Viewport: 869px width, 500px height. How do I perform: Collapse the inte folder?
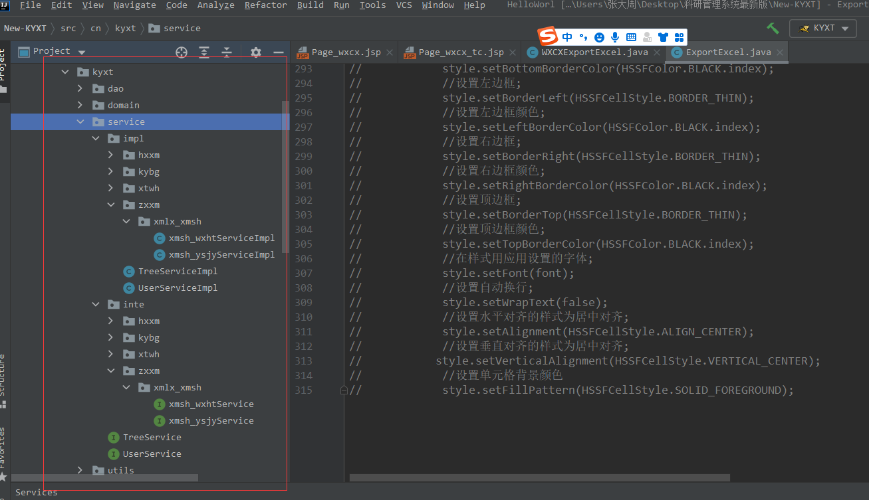[96, 304]
